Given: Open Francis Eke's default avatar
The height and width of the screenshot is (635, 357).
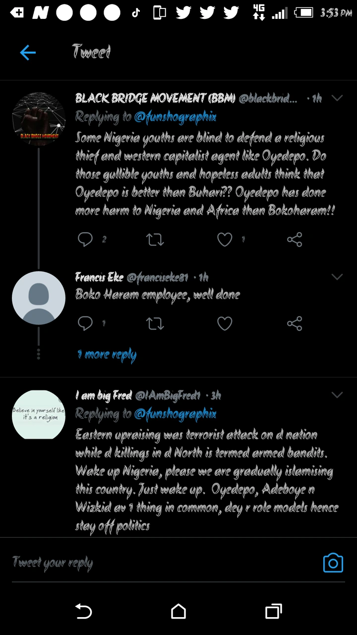Looking at the screenshot, I should click(39, 298).
